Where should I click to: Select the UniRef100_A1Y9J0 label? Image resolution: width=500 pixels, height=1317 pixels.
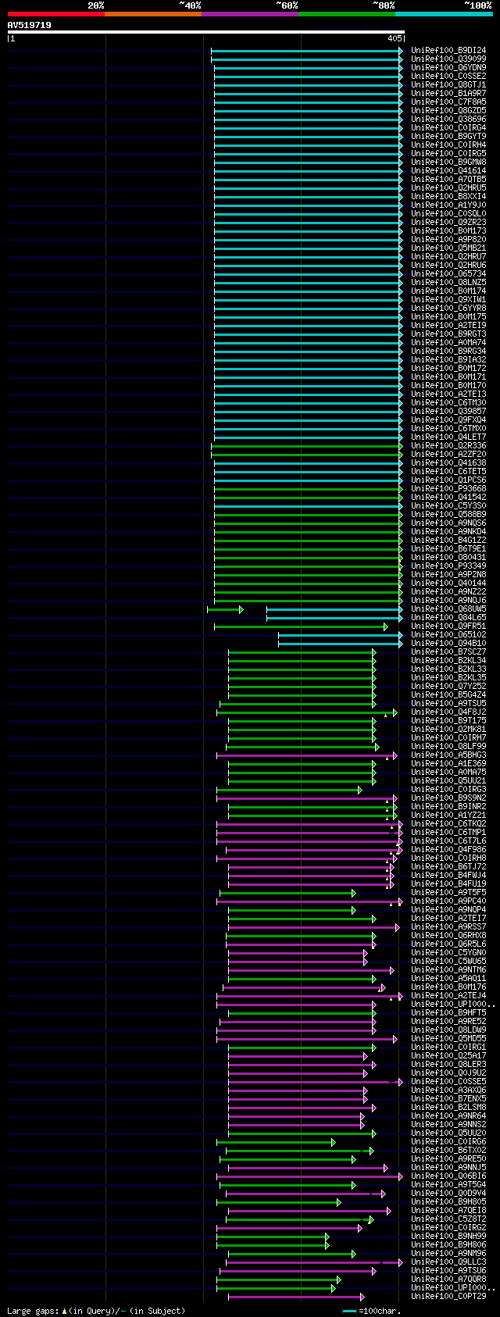(448, 205)
